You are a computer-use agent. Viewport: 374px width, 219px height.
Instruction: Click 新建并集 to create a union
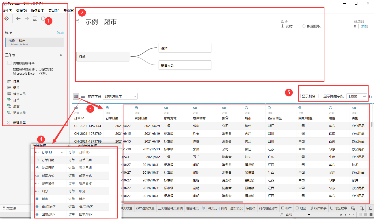point(17,123)
